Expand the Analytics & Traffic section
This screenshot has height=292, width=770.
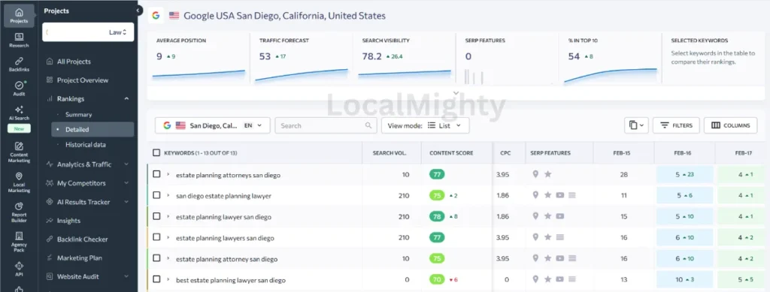tap(126, 164)
